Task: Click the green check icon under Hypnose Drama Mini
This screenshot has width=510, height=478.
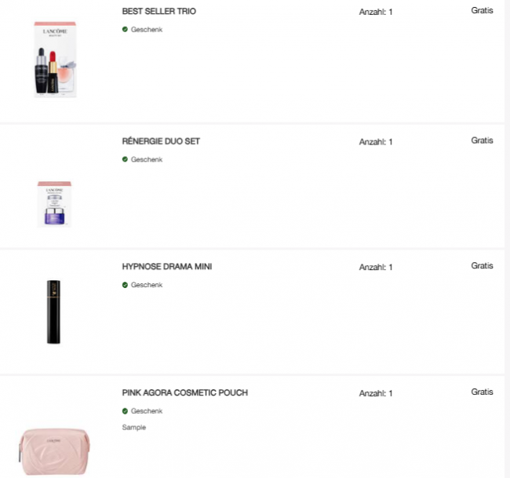Action: (125, 285)
